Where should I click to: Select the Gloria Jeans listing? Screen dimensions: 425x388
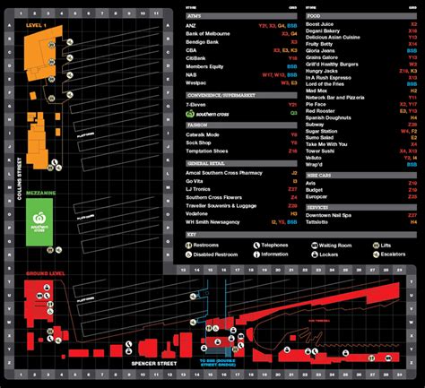tap(361, 51)
